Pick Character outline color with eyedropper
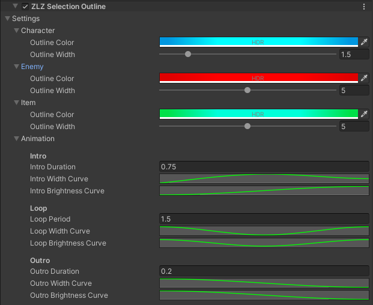This screenshot has width=373, height=305. coord(364,42)
